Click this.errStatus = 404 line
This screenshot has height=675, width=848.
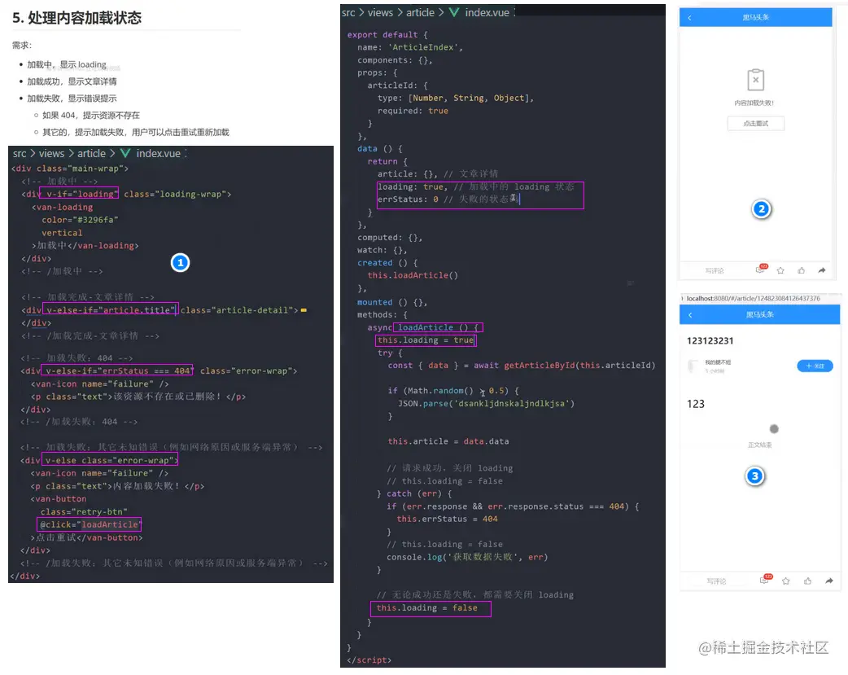pos(448,519)
